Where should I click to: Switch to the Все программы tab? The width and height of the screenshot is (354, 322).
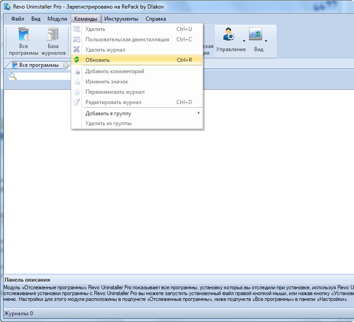click(38, 65)
